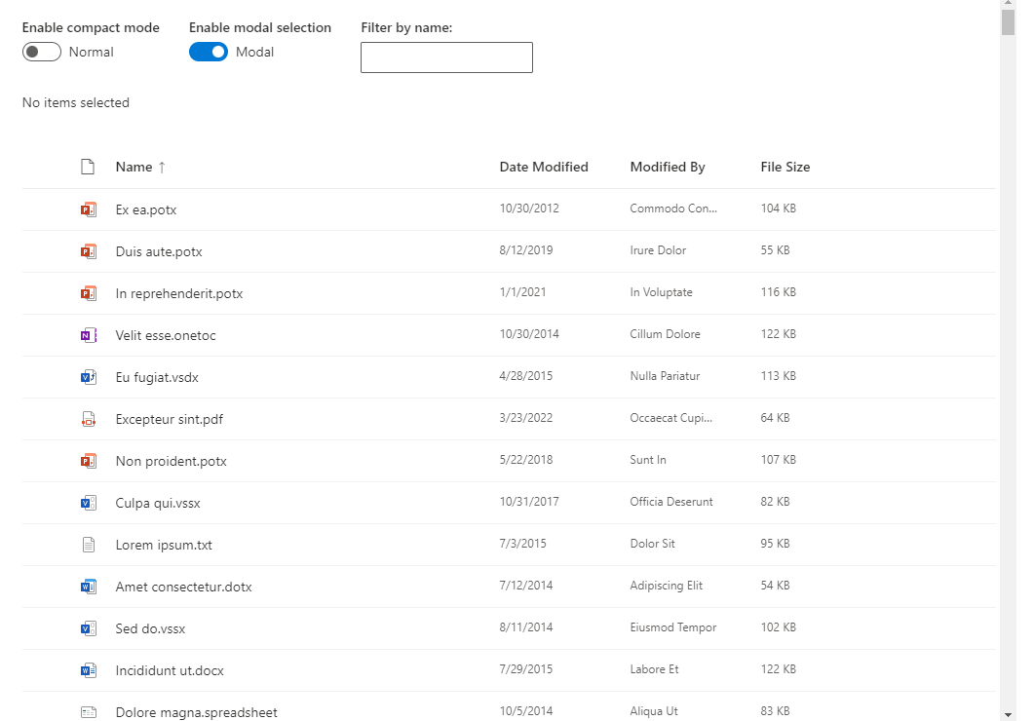Sort by the Date Modified column header

544,168
